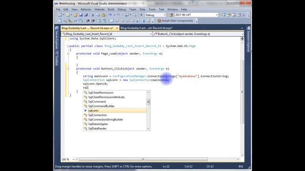Undo the last edit with Undo icon
This screenshot has width=305, height=171.
[110, 15]
